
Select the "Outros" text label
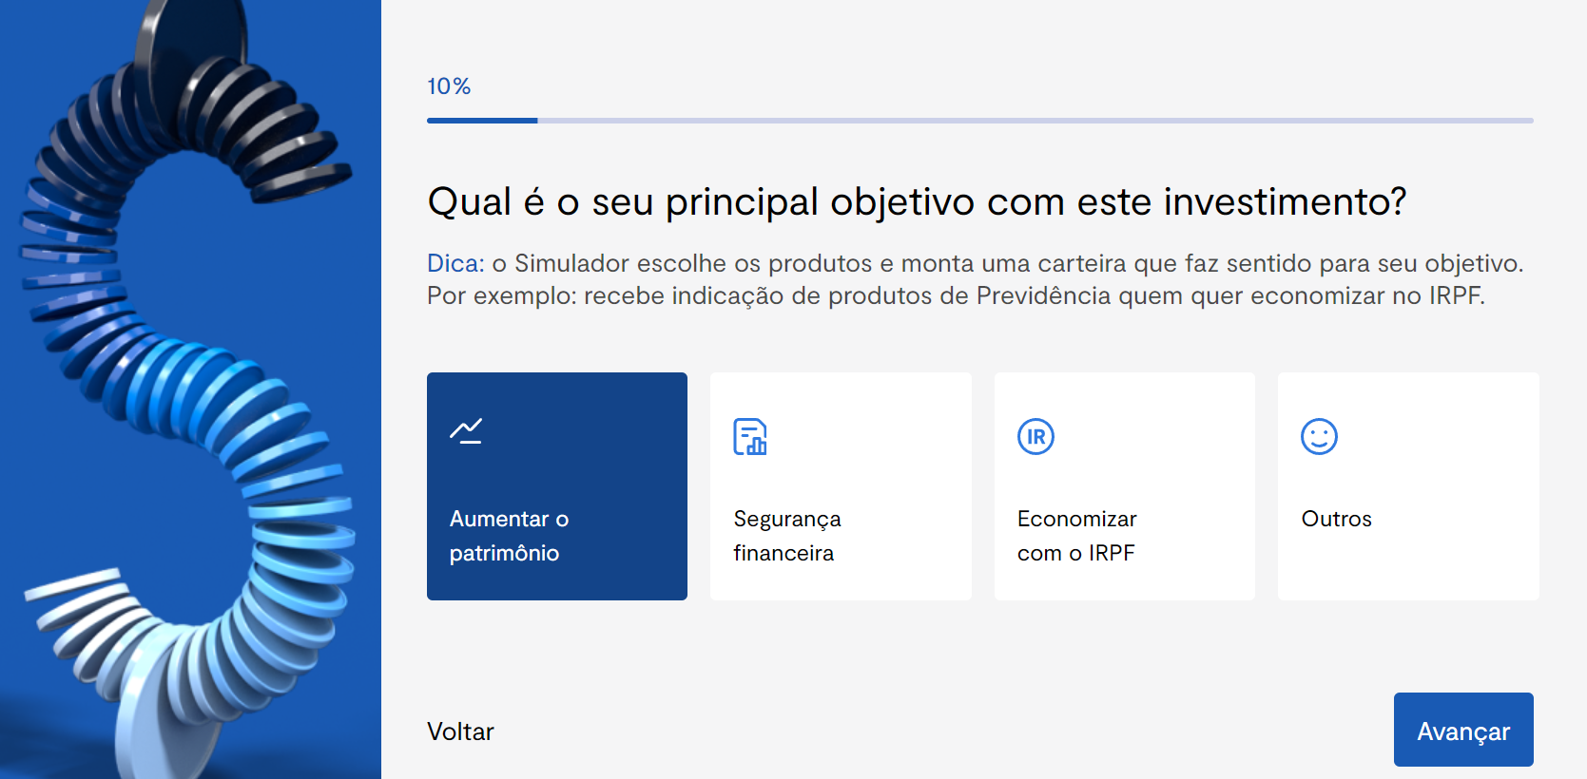1336,519
